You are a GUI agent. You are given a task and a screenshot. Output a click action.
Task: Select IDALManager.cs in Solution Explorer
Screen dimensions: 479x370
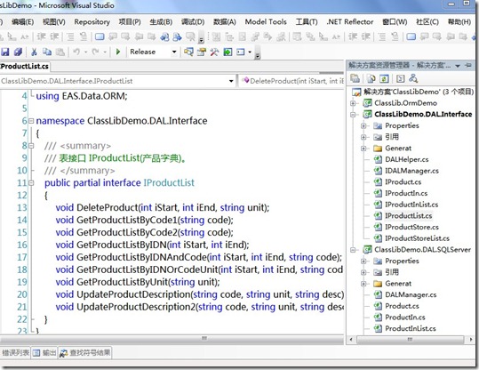click(411, 171)
